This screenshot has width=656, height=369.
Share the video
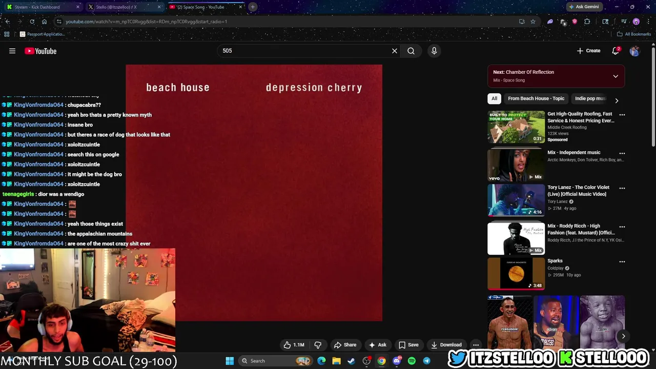[345, 345]
